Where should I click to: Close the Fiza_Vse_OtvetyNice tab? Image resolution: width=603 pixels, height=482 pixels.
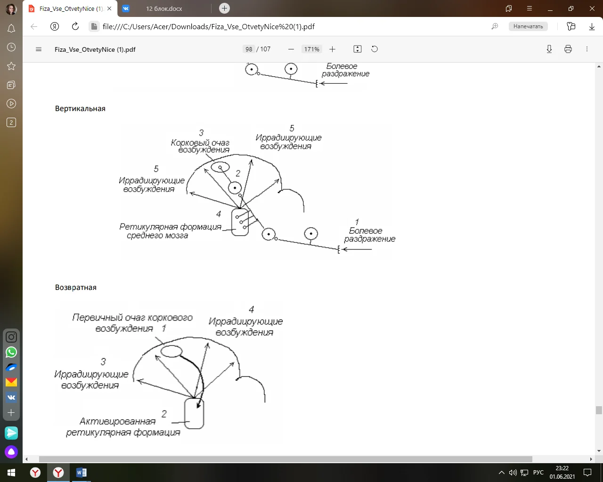click(x=109, y=8)
